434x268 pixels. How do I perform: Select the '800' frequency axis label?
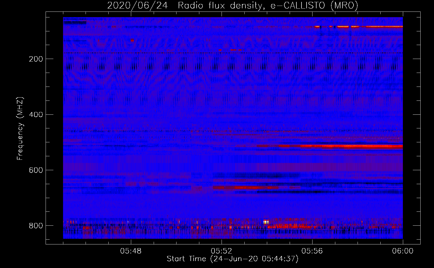pyautogui.click(x=36, y=226)
